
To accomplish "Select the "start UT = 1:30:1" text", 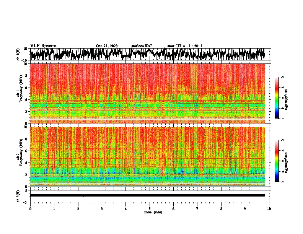I will 185,46.
